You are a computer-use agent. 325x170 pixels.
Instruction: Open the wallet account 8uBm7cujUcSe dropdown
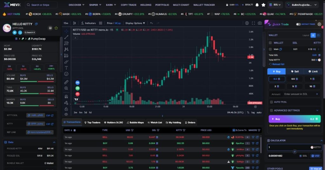point(302,5)
